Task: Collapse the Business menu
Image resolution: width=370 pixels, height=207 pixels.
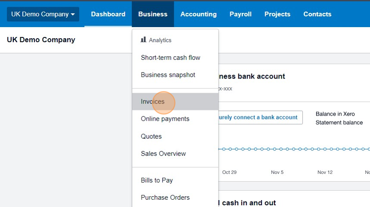Action: (153, 14)
